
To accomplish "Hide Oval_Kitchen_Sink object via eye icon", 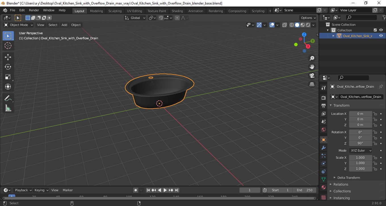I will (381, 36).
